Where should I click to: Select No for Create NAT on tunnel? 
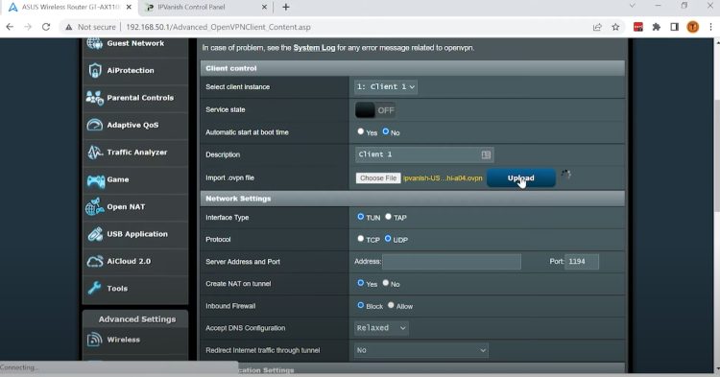(x=385, y=283)
